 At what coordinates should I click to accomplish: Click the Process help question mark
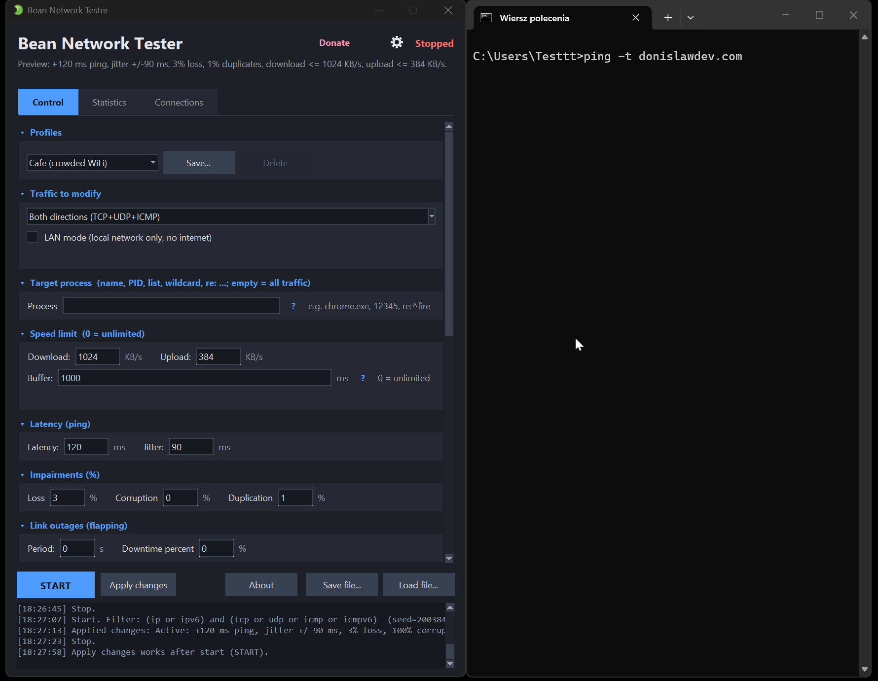(293, 306)
